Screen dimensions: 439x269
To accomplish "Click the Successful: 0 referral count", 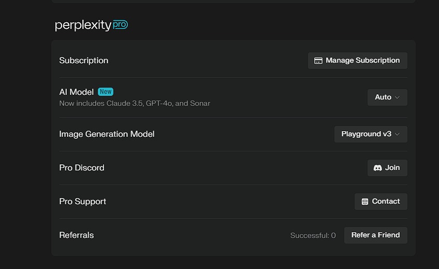I will (x=313, y=235).
